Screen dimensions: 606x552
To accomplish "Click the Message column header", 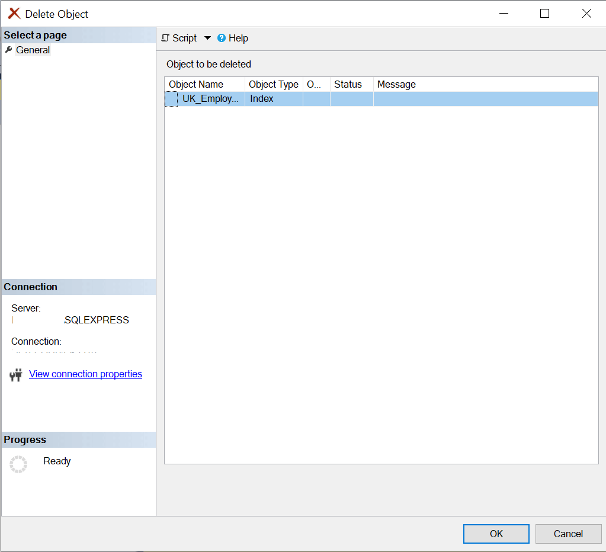I will click(485, 84).
